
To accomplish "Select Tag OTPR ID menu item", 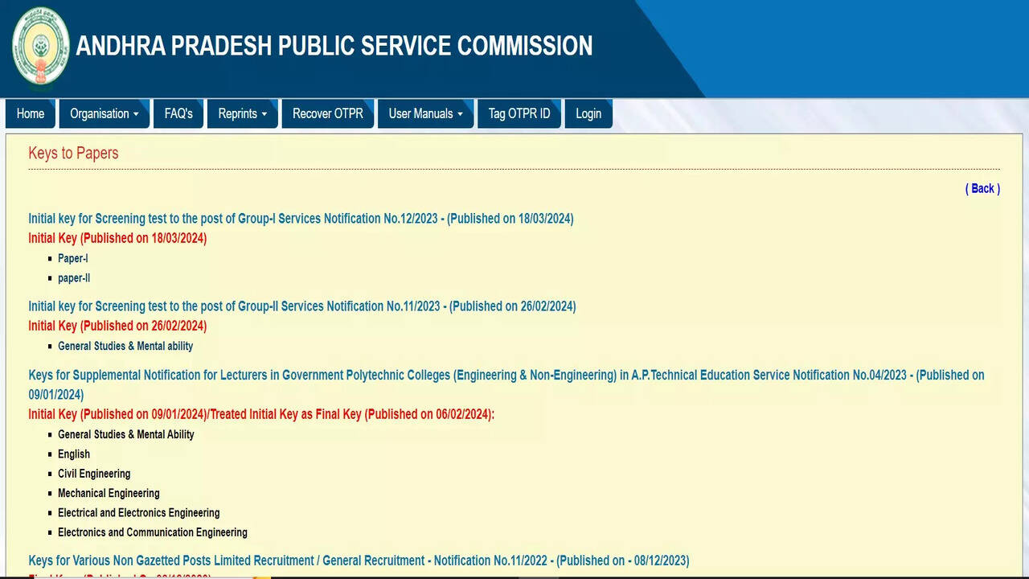I will point(519,113).
